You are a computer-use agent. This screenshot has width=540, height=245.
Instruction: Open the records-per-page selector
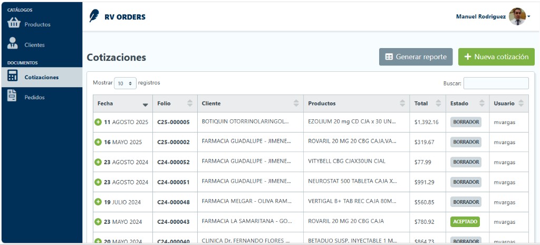(x=125, y=83)
